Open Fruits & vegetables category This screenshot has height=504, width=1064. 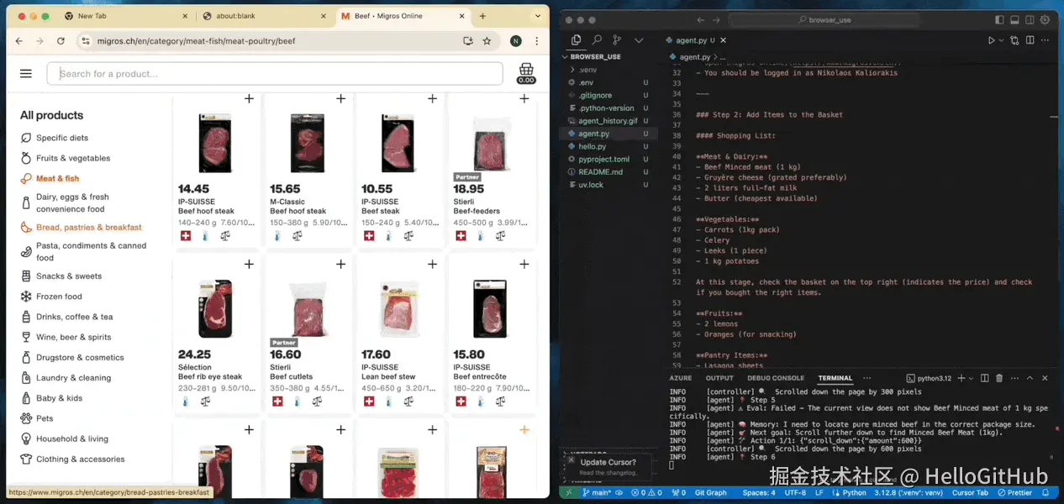tap(73, 158)
